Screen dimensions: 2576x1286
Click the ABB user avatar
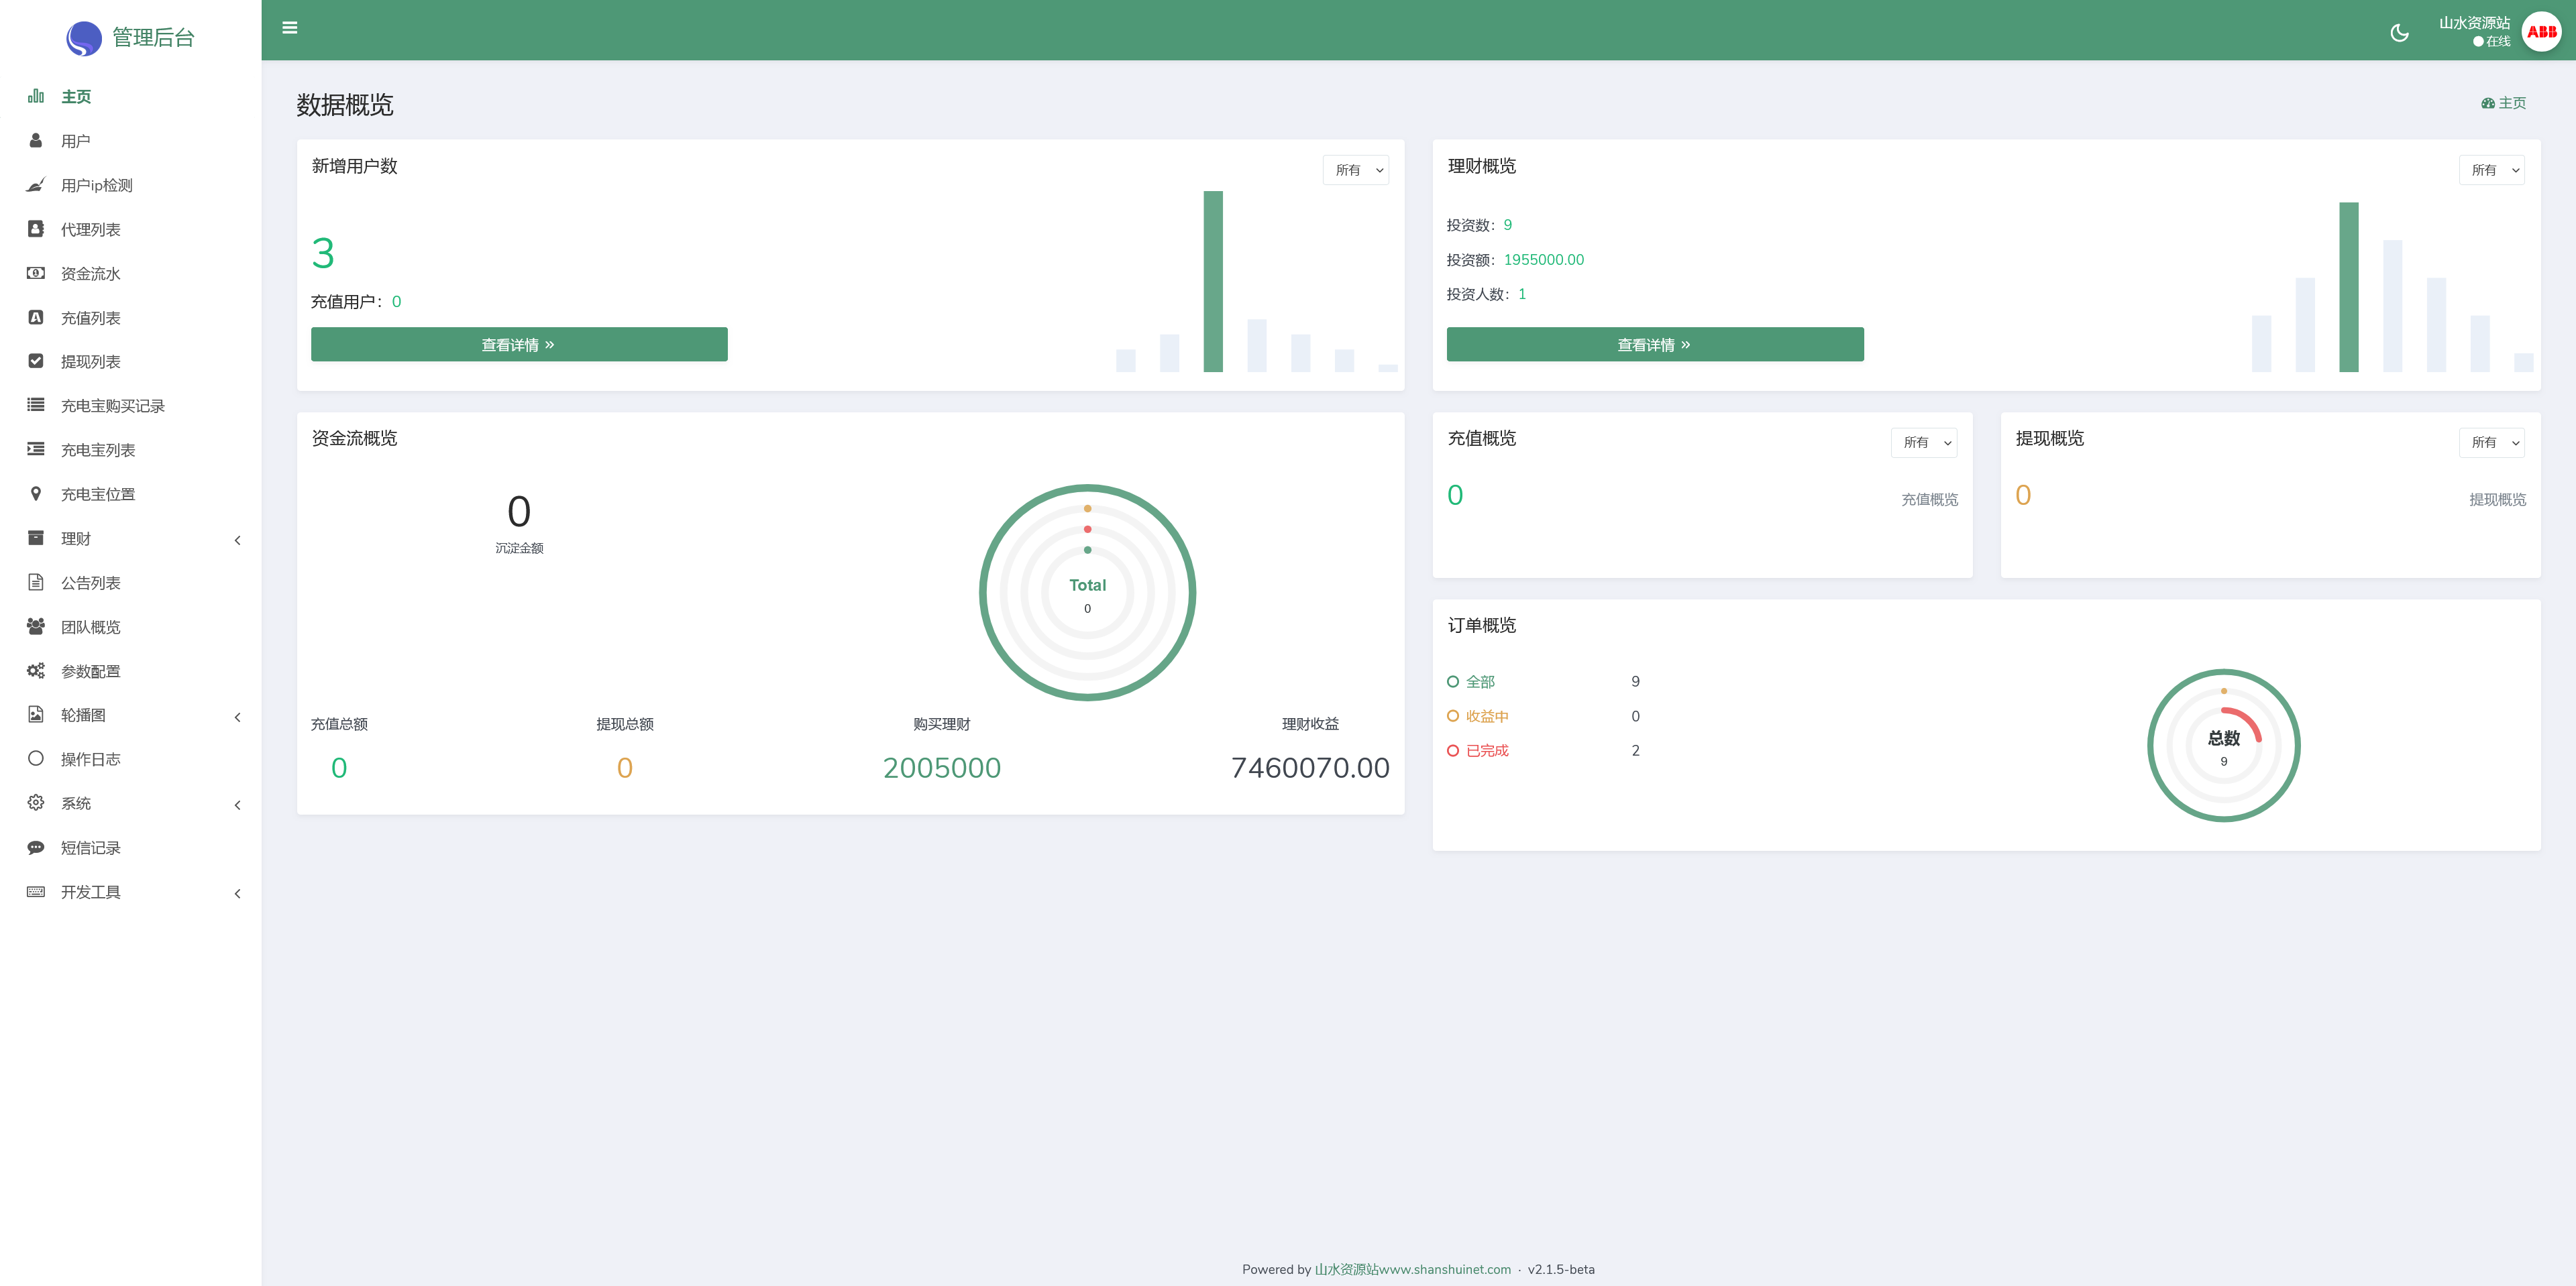[2541, 32]
